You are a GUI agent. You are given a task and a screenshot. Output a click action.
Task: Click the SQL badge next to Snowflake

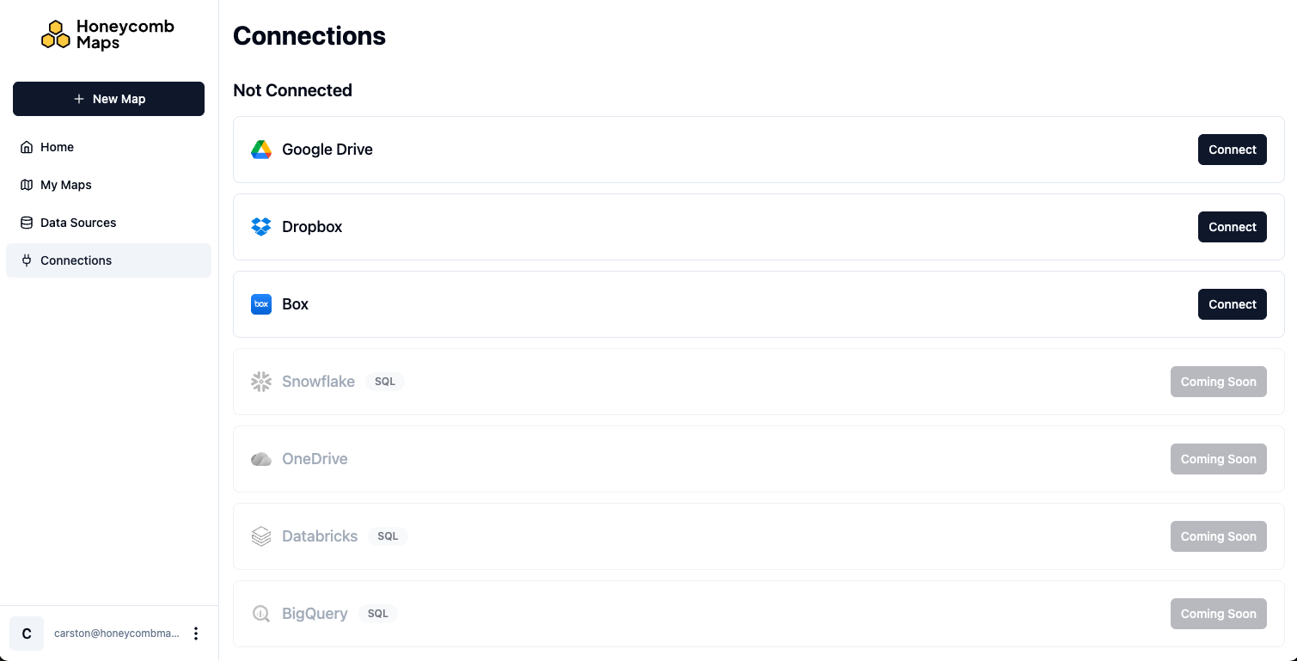384,381
